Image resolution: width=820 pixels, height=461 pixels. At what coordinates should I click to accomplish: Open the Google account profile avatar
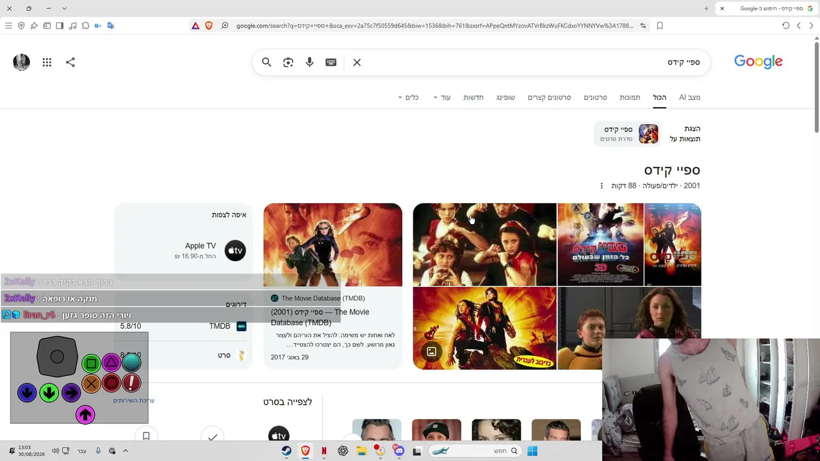coord(21,62)
